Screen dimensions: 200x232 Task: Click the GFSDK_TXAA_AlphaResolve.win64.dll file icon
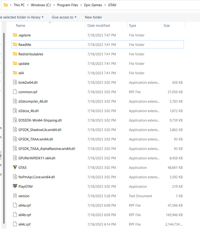[x=15, y=148]
